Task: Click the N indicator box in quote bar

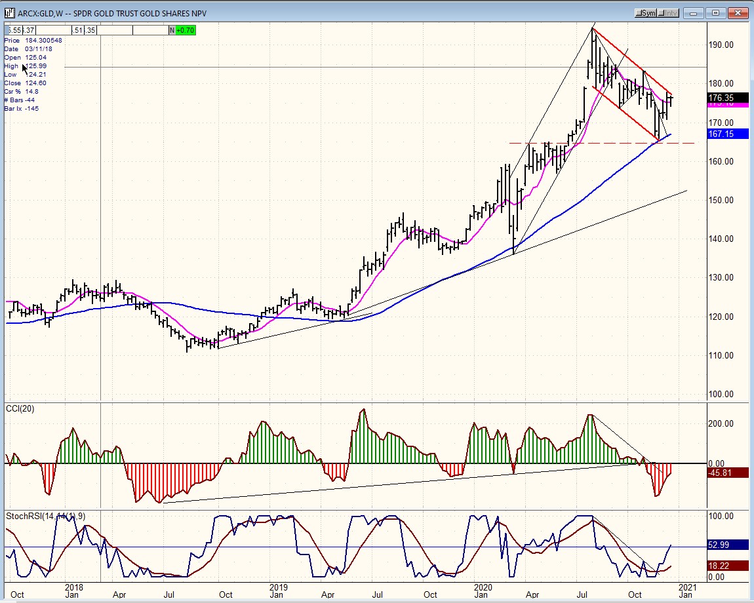Action: [172, 30]
